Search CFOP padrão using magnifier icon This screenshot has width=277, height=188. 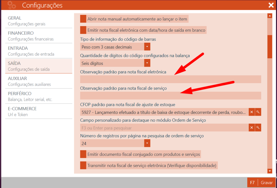258,112
